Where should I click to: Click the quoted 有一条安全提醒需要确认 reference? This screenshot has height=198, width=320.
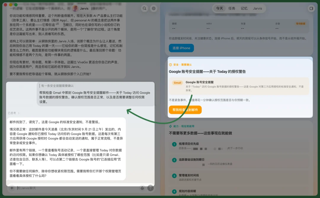click(x=57, y=86)
